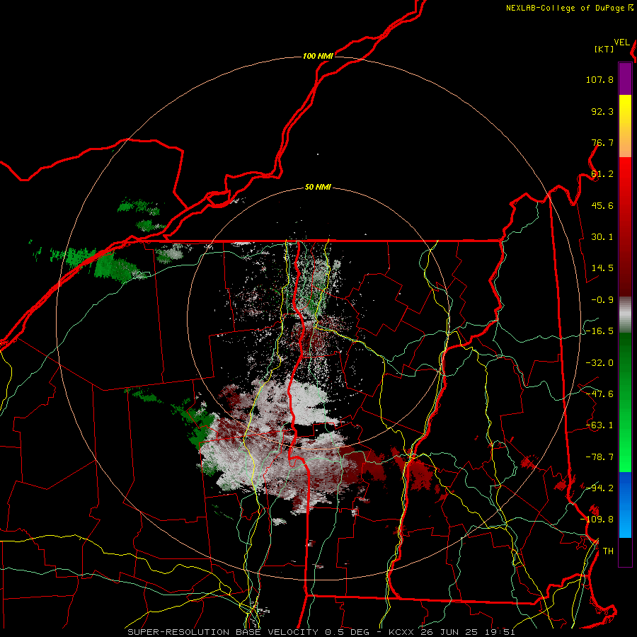Click the -63.1 velocity scale value
The image size is (637, 637).
click(599, 425)
